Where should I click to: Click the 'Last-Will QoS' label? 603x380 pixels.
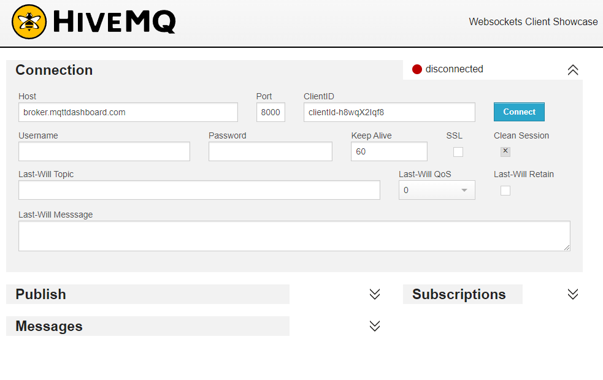tap(424, 174)
